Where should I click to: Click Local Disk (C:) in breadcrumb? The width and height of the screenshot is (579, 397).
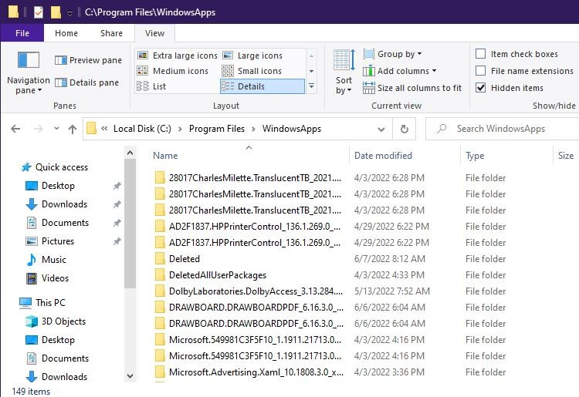coord(142,129)
